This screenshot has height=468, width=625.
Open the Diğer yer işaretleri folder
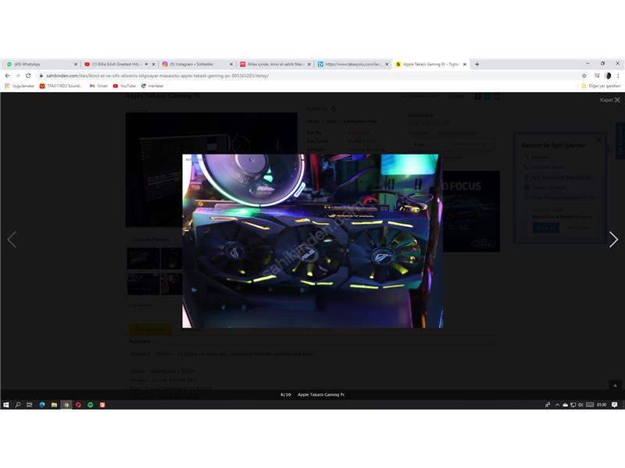601,86
